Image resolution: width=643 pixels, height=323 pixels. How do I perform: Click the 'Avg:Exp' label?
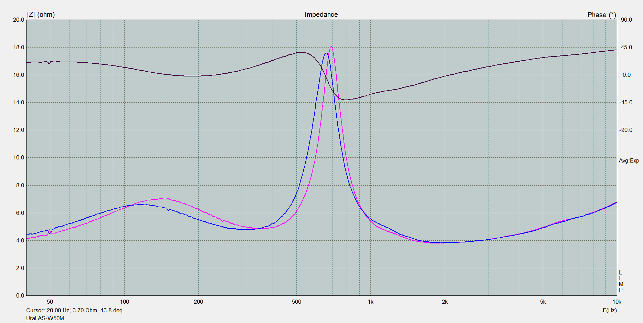[x=629, y=160]
